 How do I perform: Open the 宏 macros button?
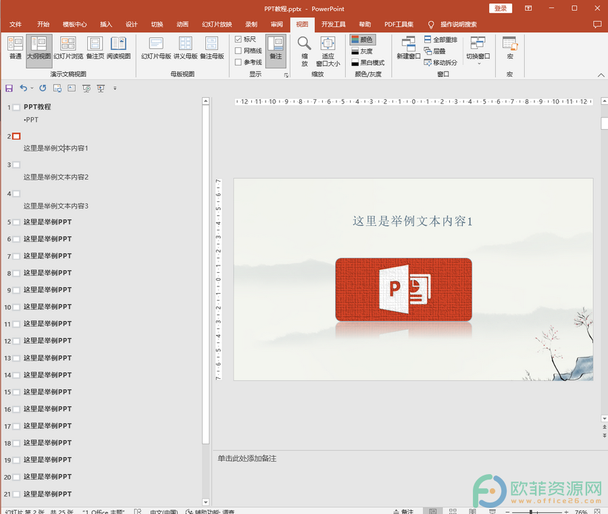510,48
